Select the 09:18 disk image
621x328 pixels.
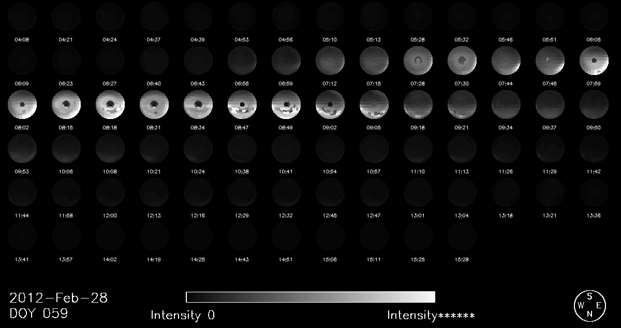(418, 105)
